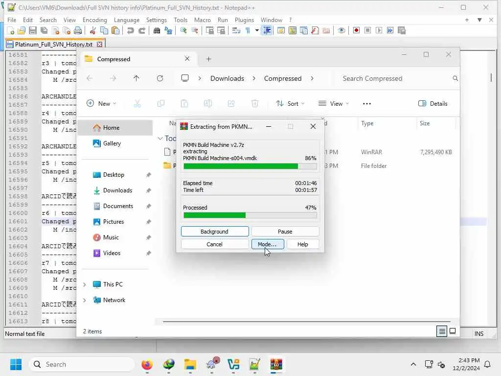Click the Stop Recording macro icon
The width and height of the screenshot is (501, 376).
367,30
